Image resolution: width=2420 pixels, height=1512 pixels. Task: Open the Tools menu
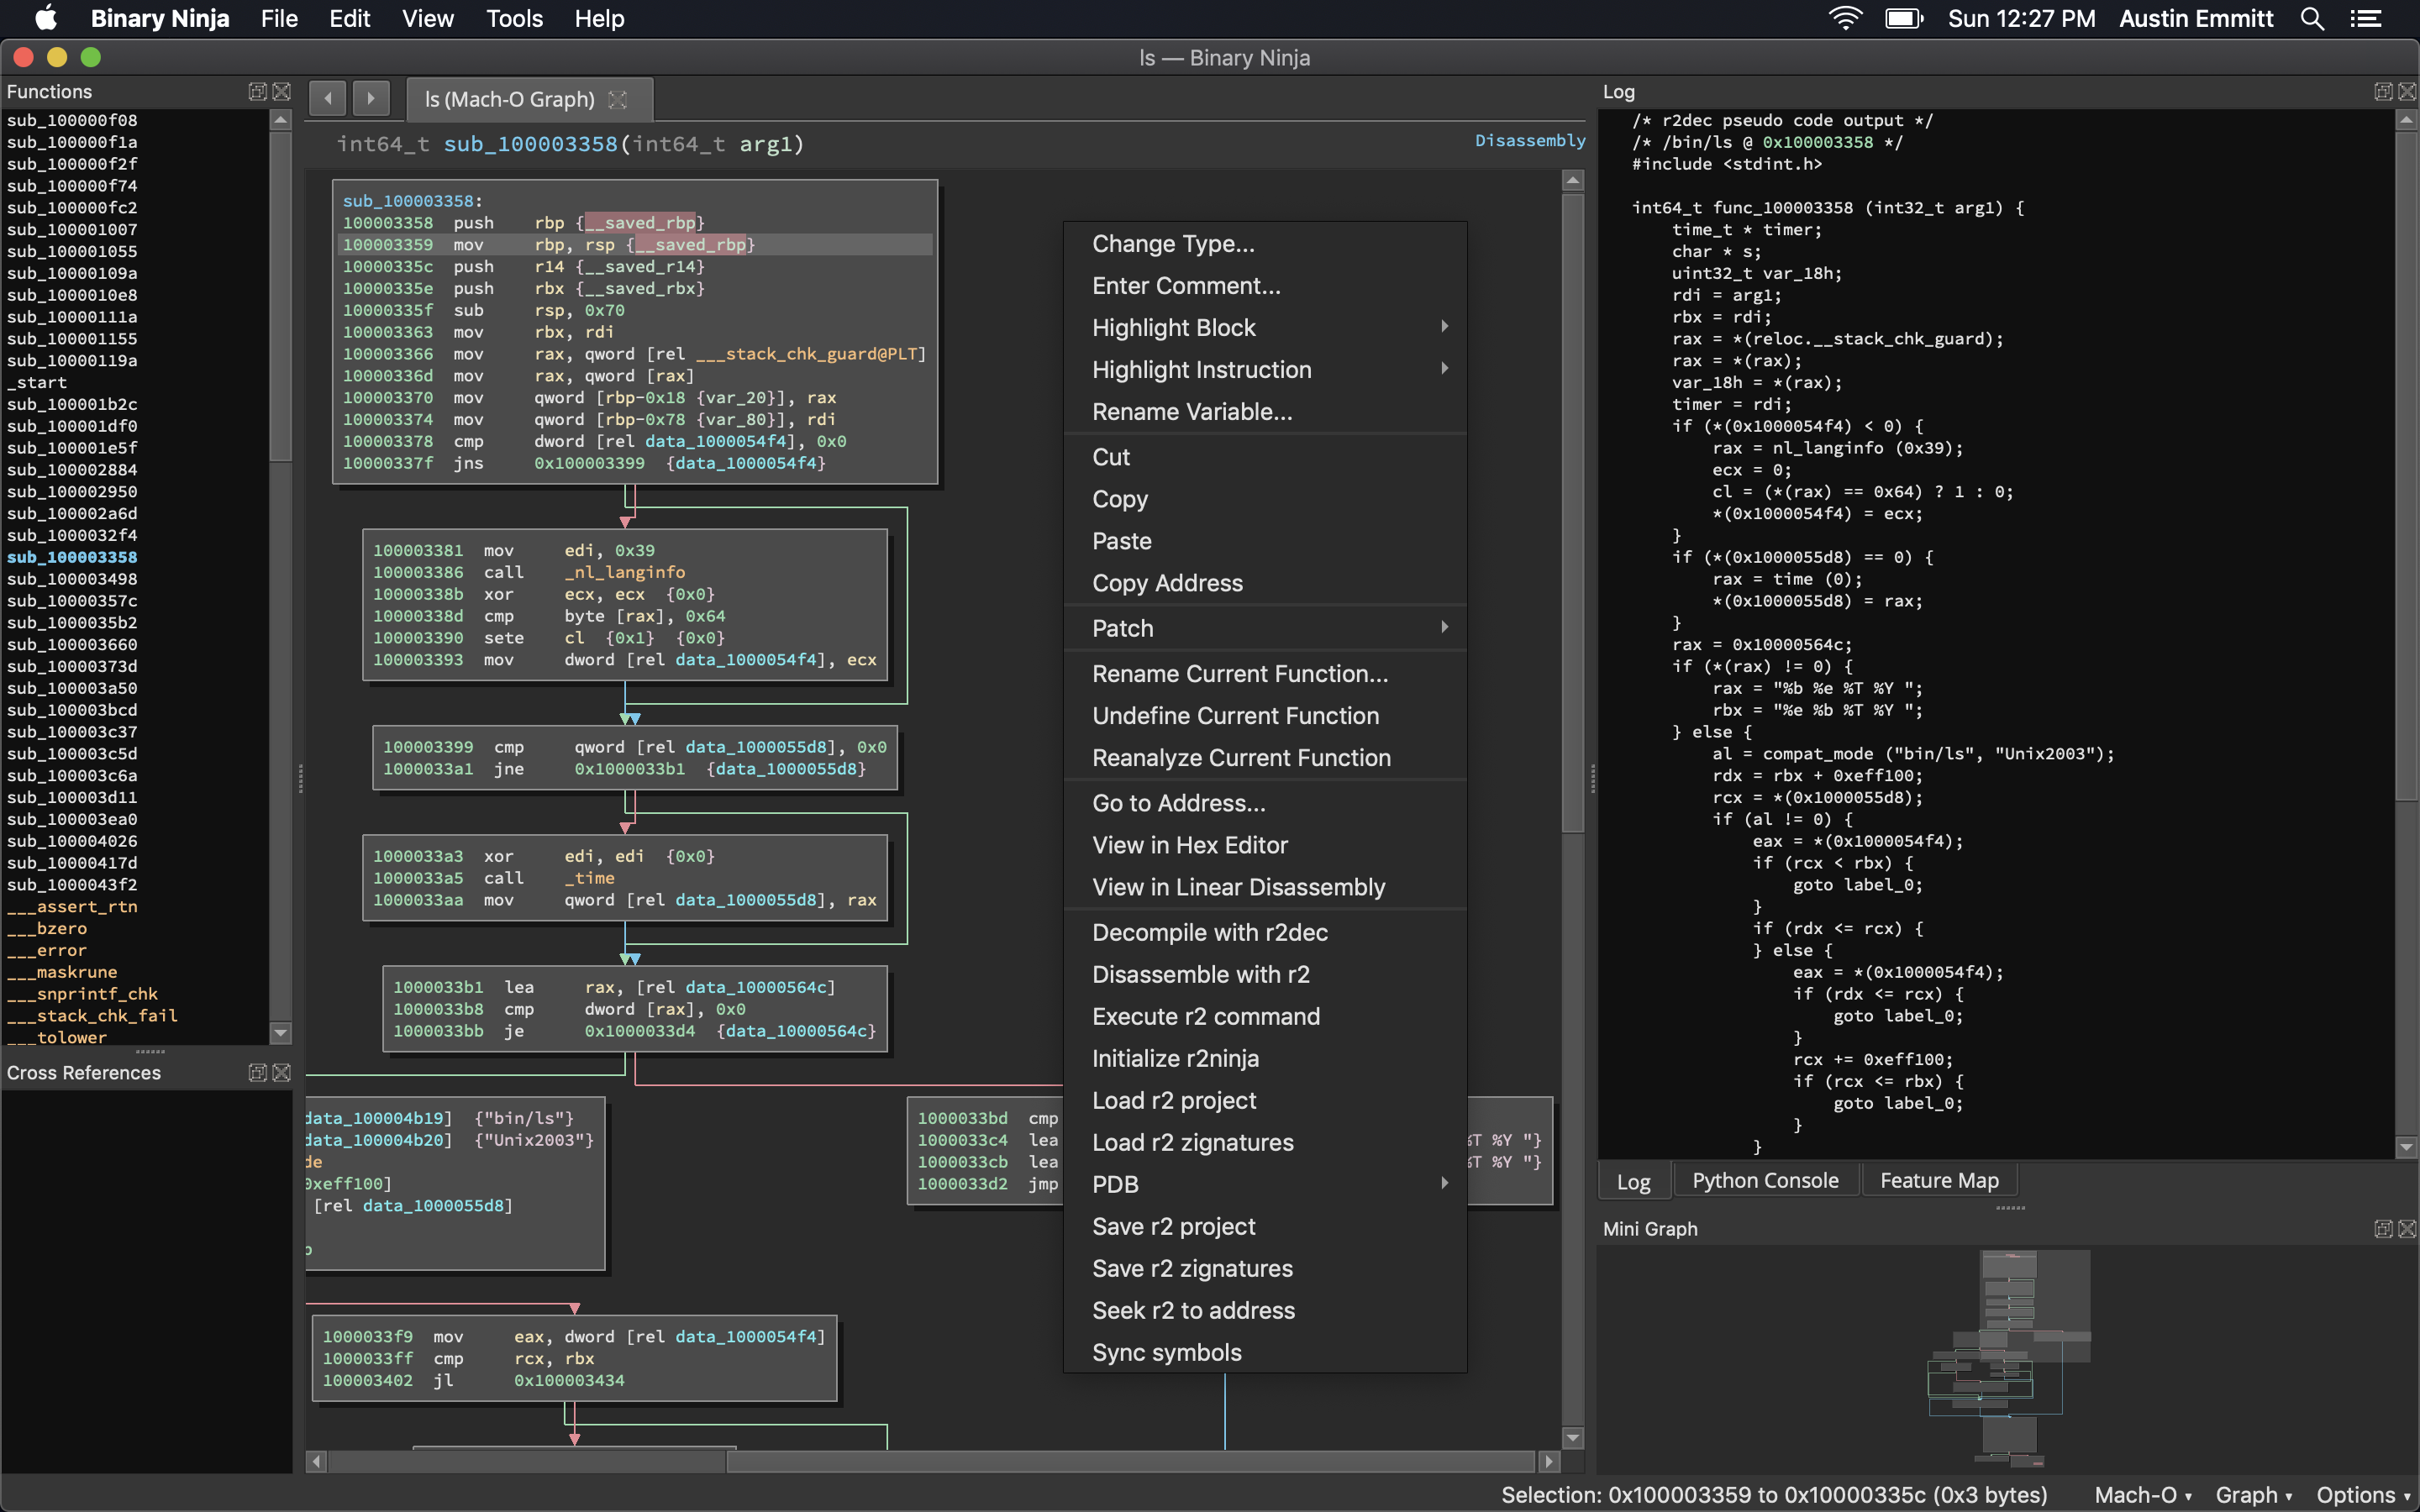click(514, 19)
